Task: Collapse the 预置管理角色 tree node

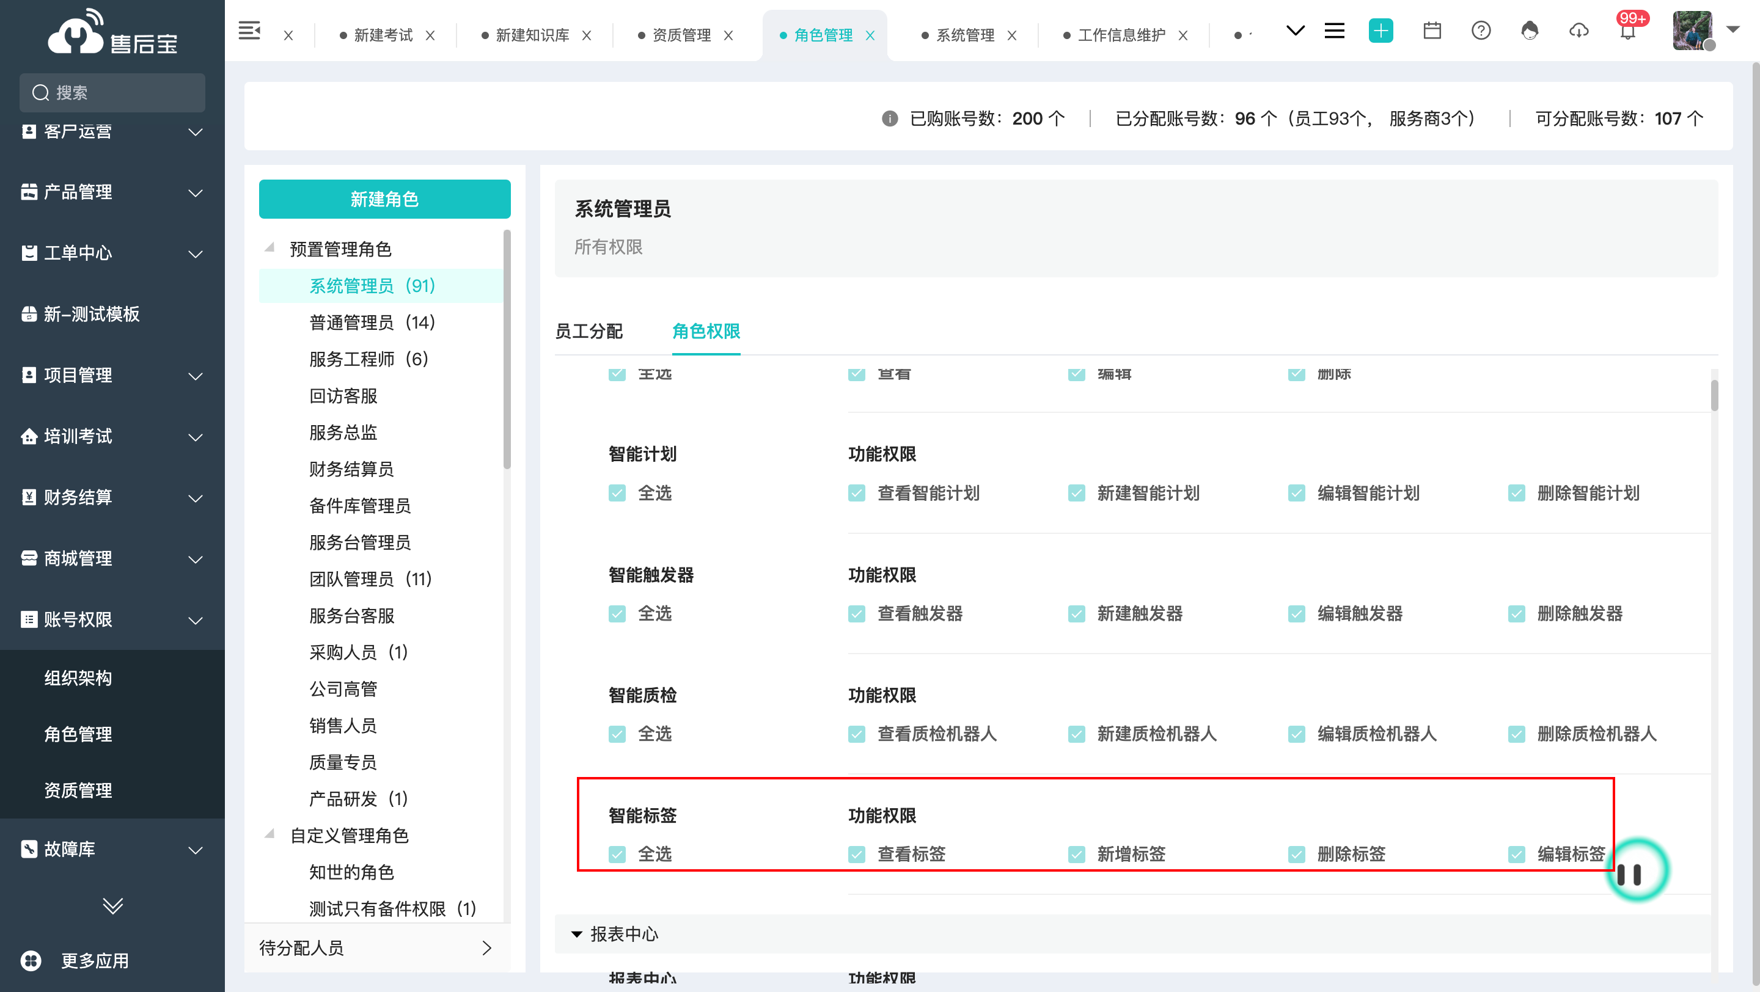Action: point(270,248)
